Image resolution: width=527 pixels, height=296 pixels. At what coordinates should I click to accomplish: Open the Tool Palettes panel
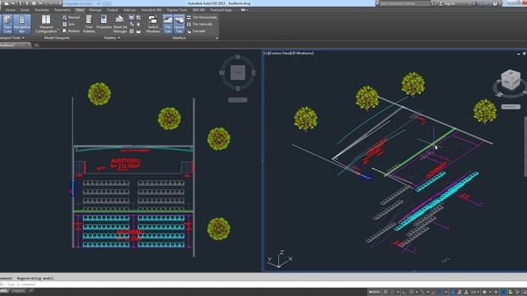(89, 24)
